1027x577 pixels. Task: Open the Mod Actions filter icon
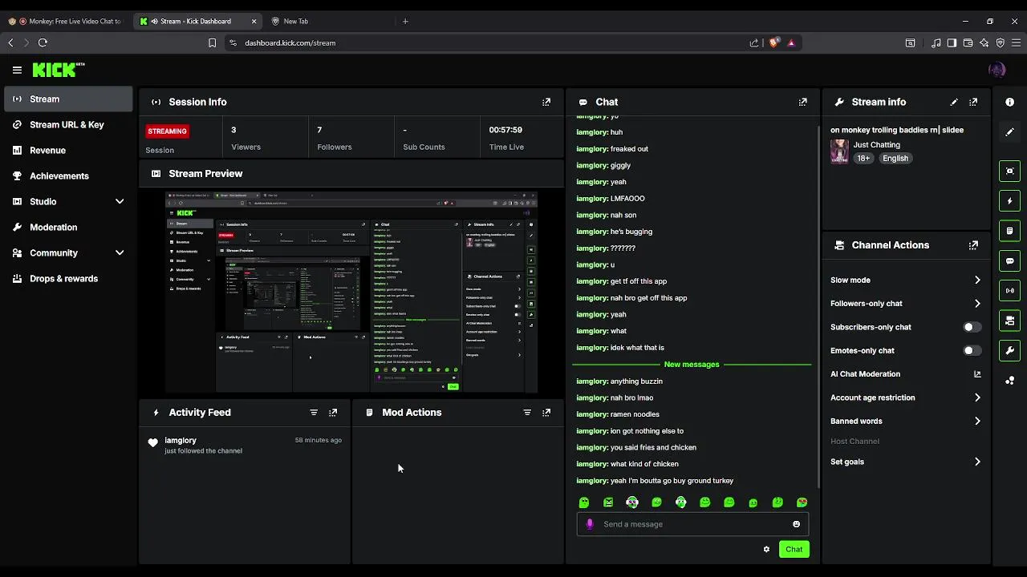click(x=527, y=412)
